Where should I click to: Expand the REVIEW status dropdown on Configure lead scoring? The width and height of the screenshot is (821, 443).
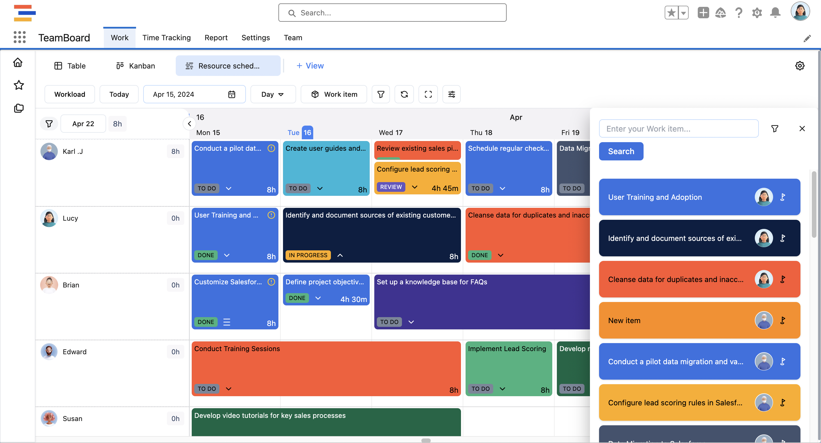click(414, 187)
